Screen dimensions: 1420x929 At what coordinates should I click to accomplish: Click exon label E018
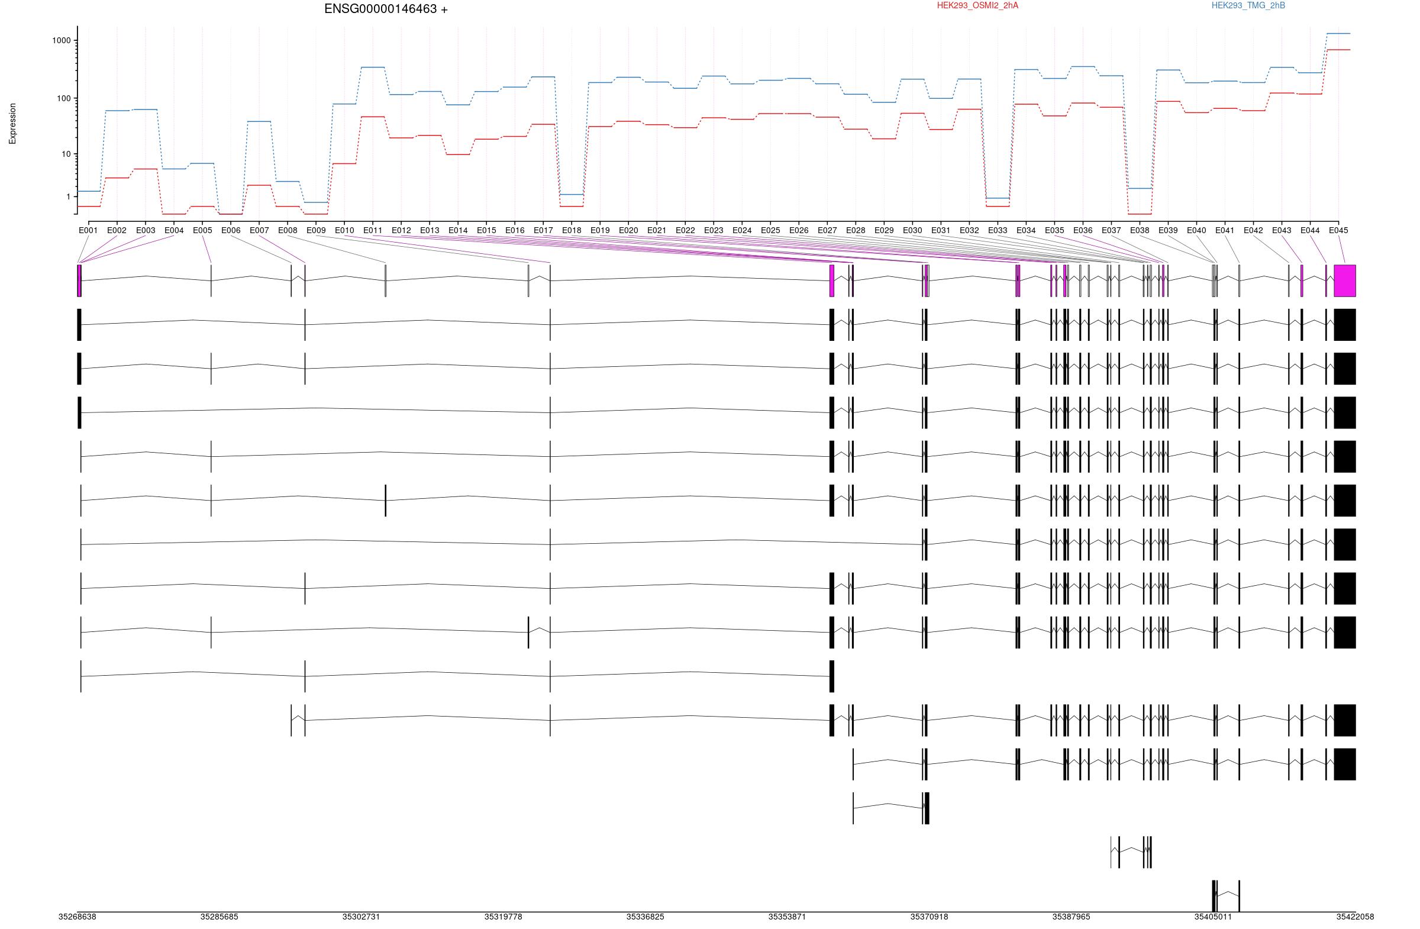[572, 230]
